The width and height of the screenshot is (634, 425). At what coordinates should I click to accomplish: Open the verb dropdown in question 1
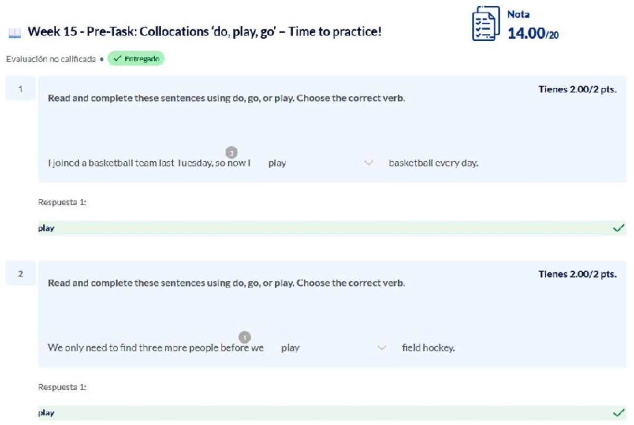(368, 163)
